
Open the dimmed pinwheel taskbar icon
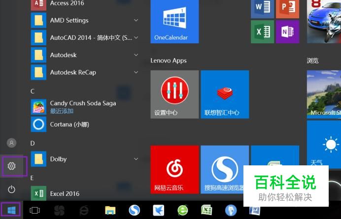(59, 210)
